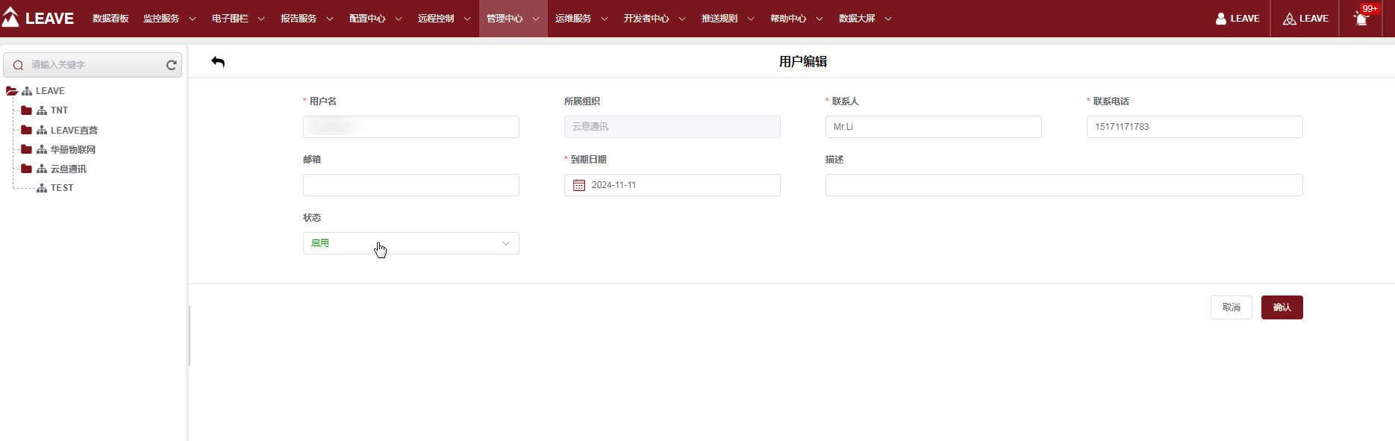Open the 数据看板 menu item
The image size is (1395, 441).
pyautogui.click(x=110, y=19)
